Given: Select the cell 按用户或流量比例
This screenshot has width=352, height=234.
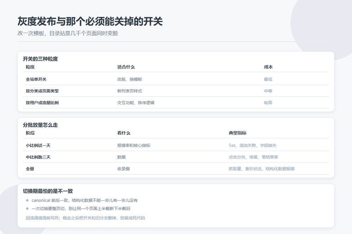Looking at the screenshot, I should point(42,103).
